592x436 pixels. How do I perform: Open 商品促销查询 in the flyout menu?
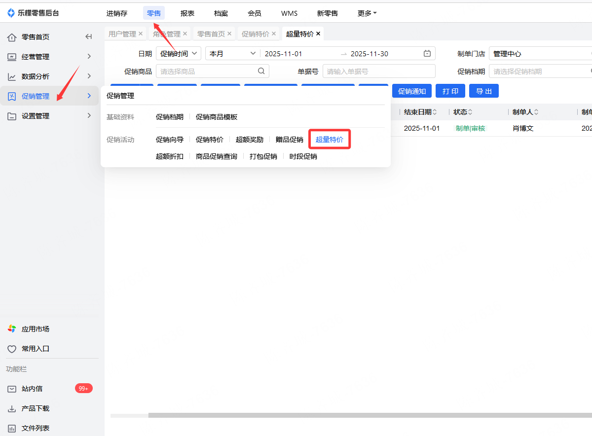[217, 156]
